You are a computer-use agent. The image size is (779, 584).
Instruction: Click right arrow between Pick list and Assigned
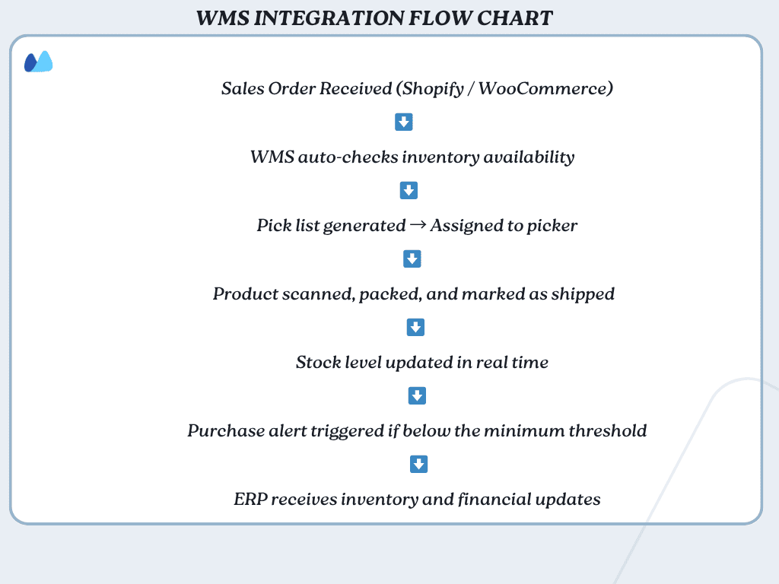418,225
